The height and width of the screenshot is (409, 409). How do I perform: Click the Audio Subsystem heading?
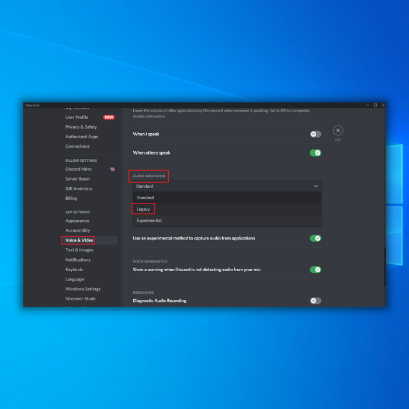tap(148, 176)
